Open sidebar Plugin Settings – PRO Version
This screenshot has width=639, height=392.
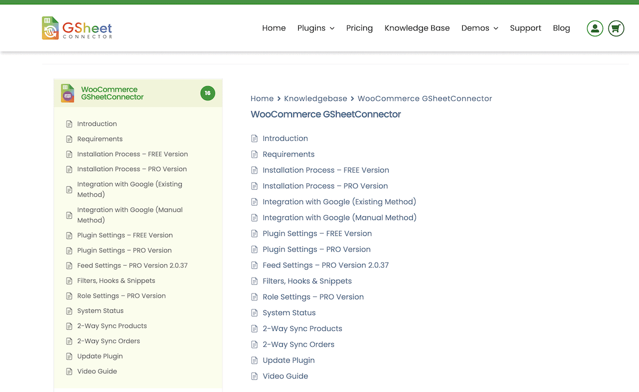tap(125, 250)
